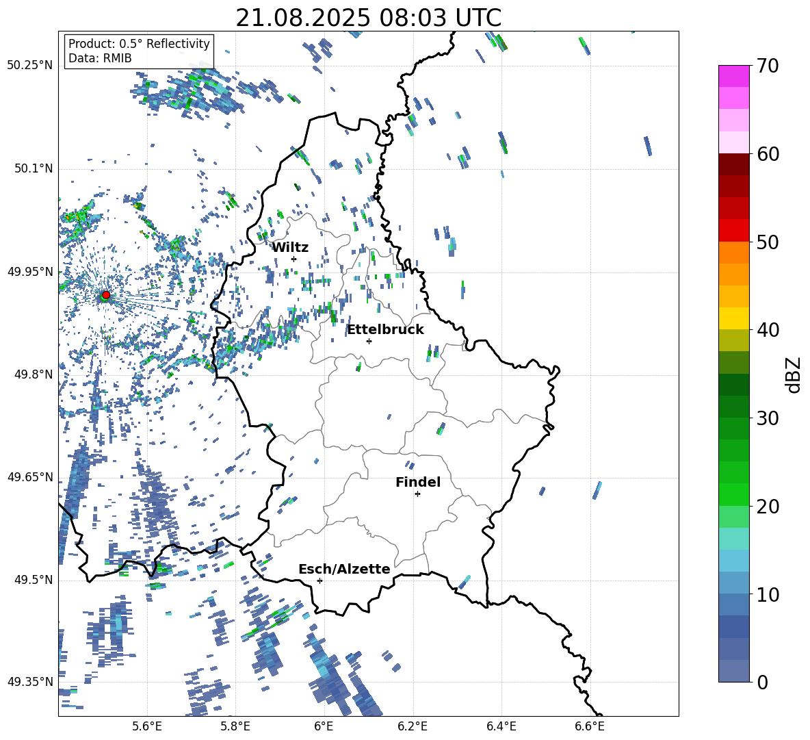Click the colorbar tick label 20

[768, 507]
